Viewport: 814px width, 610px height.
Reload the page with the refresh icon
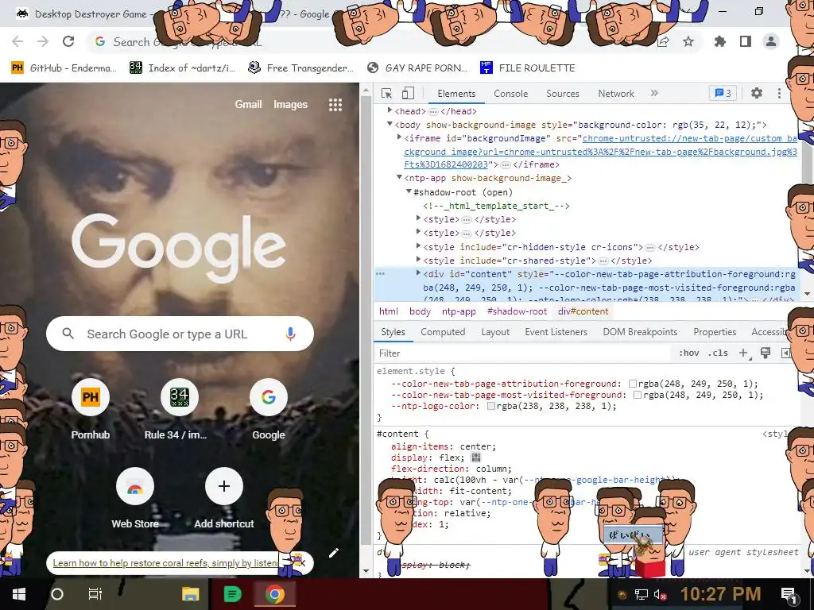point(68,41)
